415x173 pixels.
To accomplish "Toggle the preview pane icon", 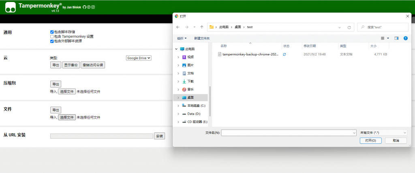I will (396, 38).
